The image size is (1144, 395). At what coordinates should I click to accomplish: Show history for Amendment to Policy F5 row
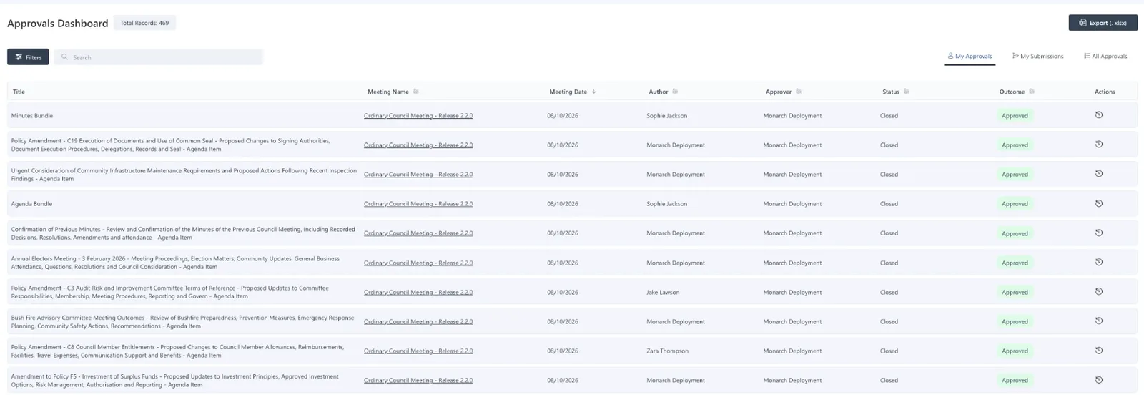(x=1099, y=380)
